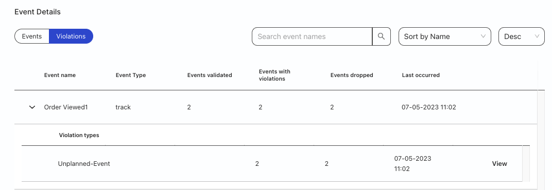Click the Events with violations column header
This screenshot has height=190, width=552.
(274, 75)
